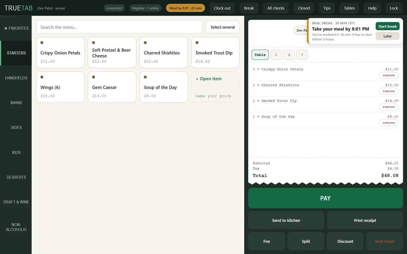Add Gem Caesar to the order
This screenshot has width=407, height=254.
[112, 87]
